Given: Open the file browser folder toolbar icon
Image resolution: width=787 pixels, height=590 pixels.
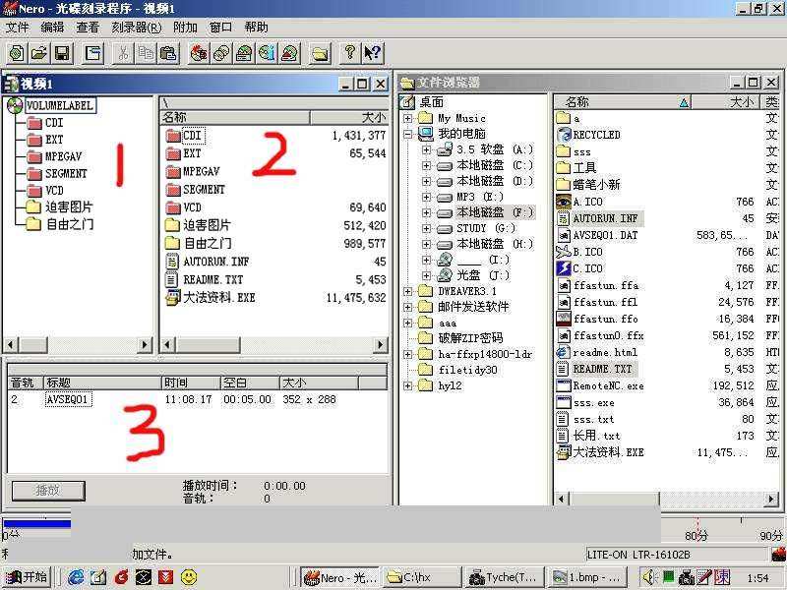Looking at the screenshot, I should pyautogui.click(x=320, y=53).
